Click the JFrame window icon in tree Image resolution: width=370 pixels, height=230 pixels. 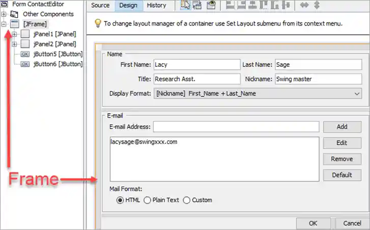coord(14,24)
